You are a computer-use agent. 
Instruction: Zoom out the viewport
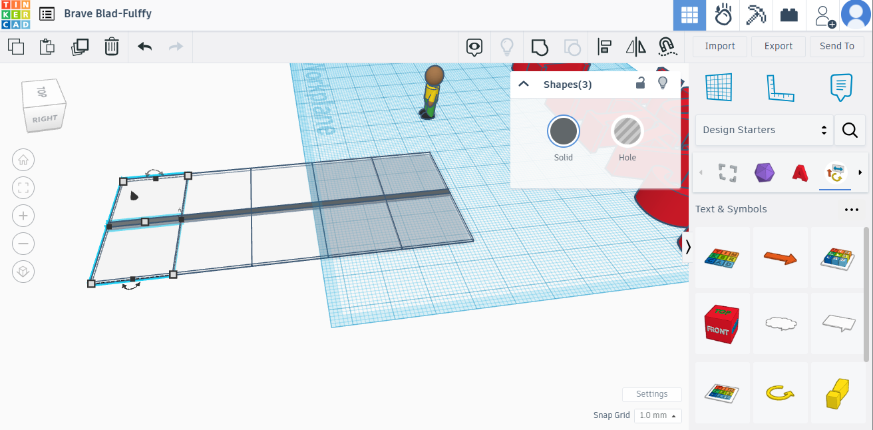click(23, 244)
